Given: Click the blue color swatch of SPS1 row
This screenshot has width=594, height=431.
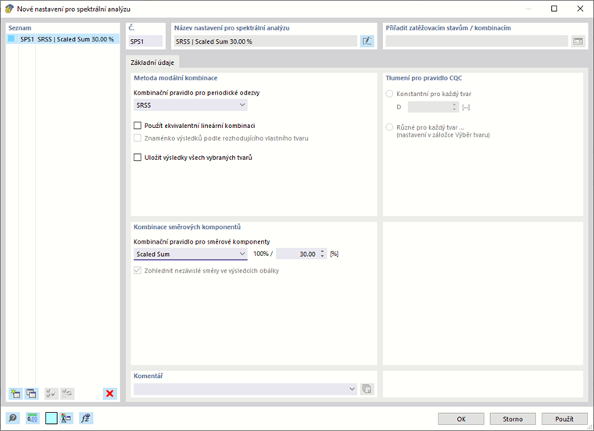Looking at the screenshot, I should (12, 38).
